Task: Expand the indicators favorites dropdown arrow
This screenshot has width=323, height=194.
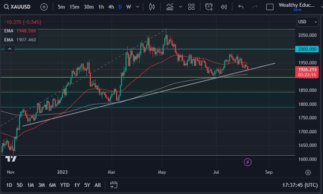Action: pos(180,7)
